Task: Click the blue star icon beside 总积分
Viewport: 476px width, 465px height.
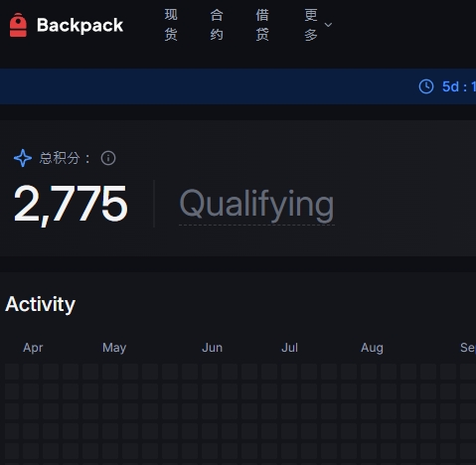Action: tap(23, 158)
